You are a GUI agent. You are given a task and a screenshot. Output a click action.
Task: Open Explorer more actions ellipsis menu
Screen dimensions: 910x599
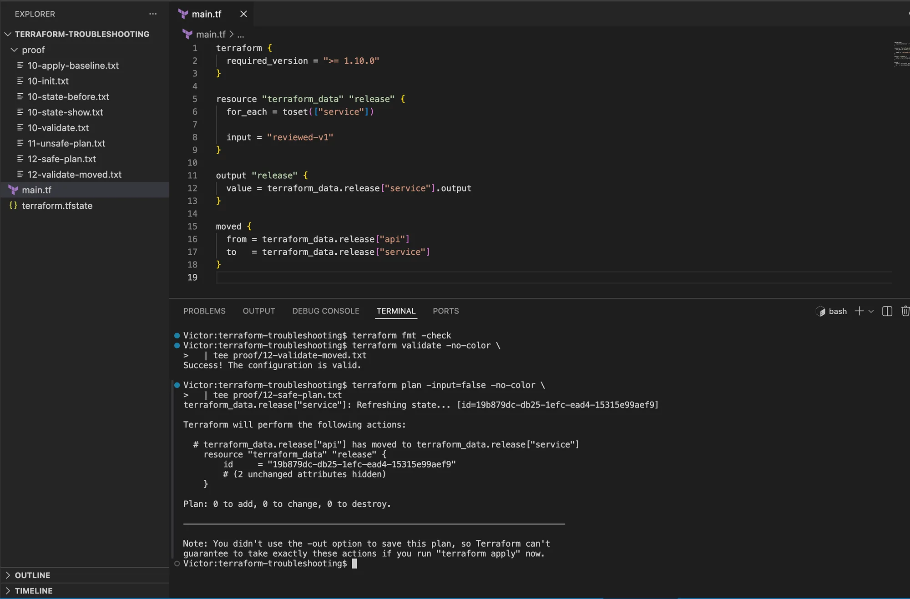coord(153,14)
